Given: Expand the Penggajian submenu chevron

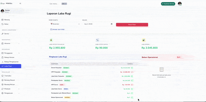Looking at the screenshot, I should (19, 53).
